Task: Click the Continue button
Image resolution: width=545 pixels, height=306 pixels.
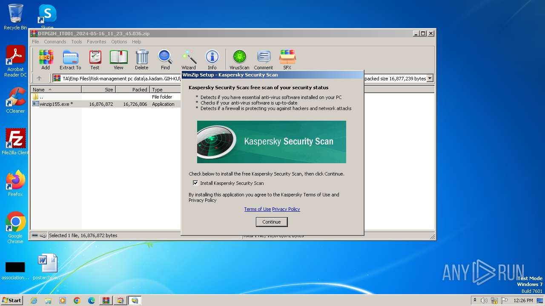Action: pyautogui.click(x=272, y=222)
